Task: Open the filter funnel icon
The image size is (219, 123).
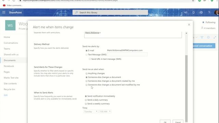Action: pos(202,37)
